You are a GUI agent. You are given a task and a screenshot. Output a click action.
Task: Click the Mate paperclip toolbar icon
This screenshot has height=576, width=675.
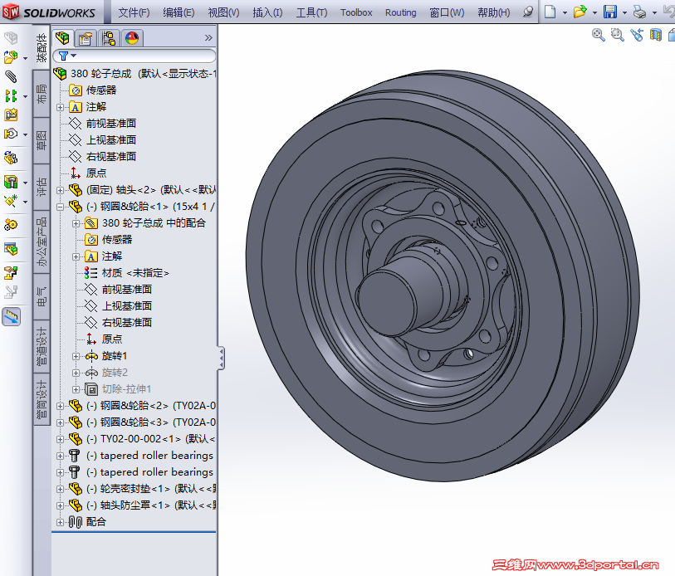11,76
